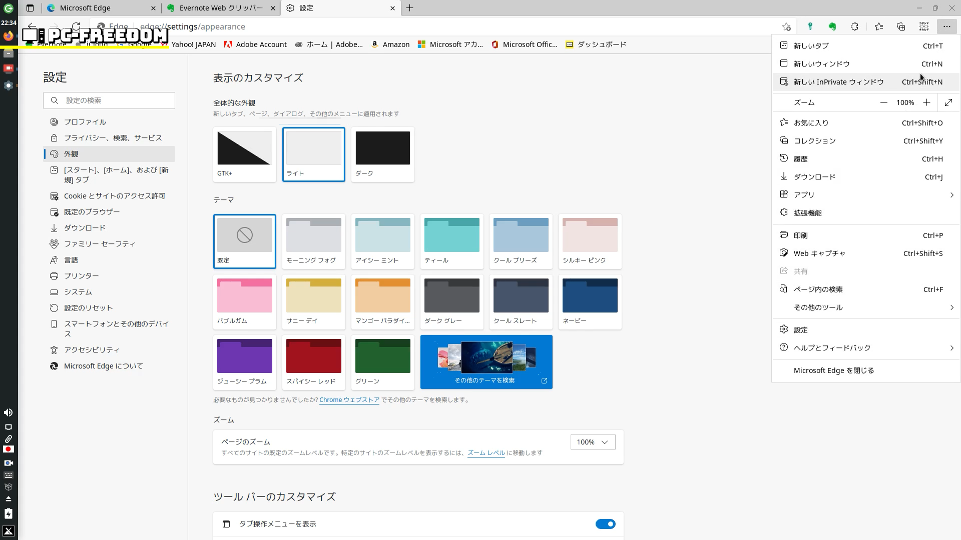Select the Navy theme color swatch

pos(590,301)
